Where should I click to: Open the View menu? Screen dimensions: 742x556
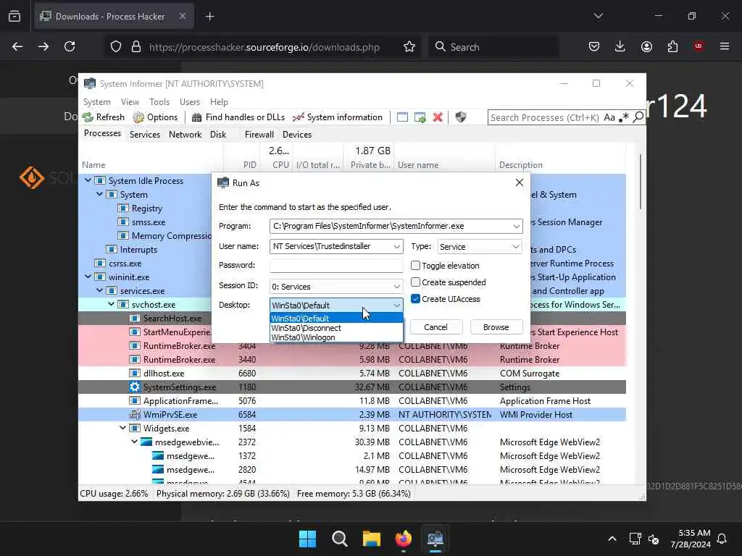(130, 102)
